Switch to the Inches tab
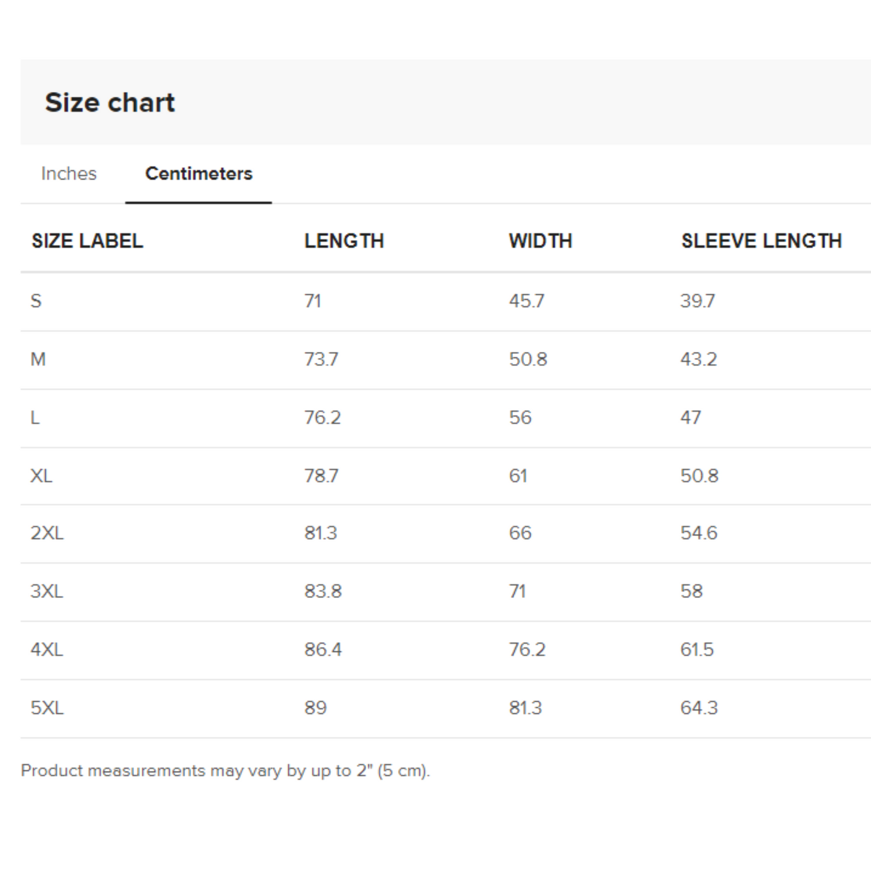This screenshot has height=871, width=871. click(x=68, y=174)
